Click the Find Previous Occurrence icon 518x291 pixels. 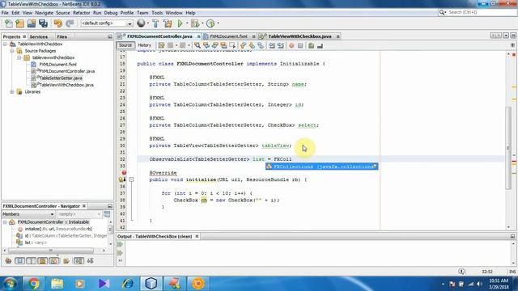(206, 45)
